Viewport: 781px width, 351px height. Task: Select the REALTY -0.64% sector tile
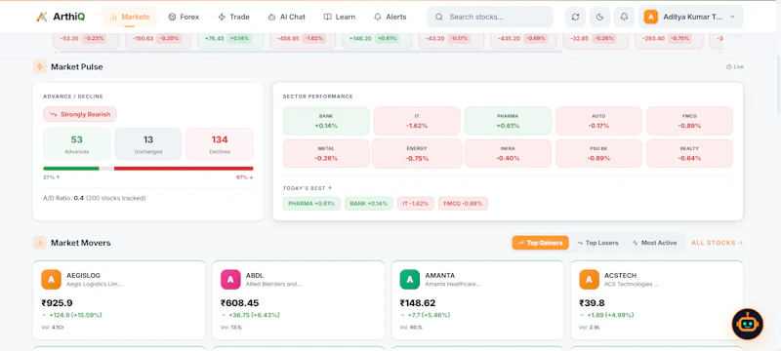tap(690, 153)
